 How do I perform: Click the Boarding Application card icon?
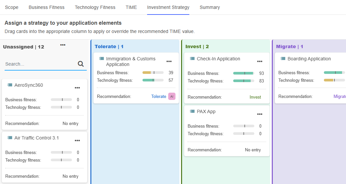283,59
